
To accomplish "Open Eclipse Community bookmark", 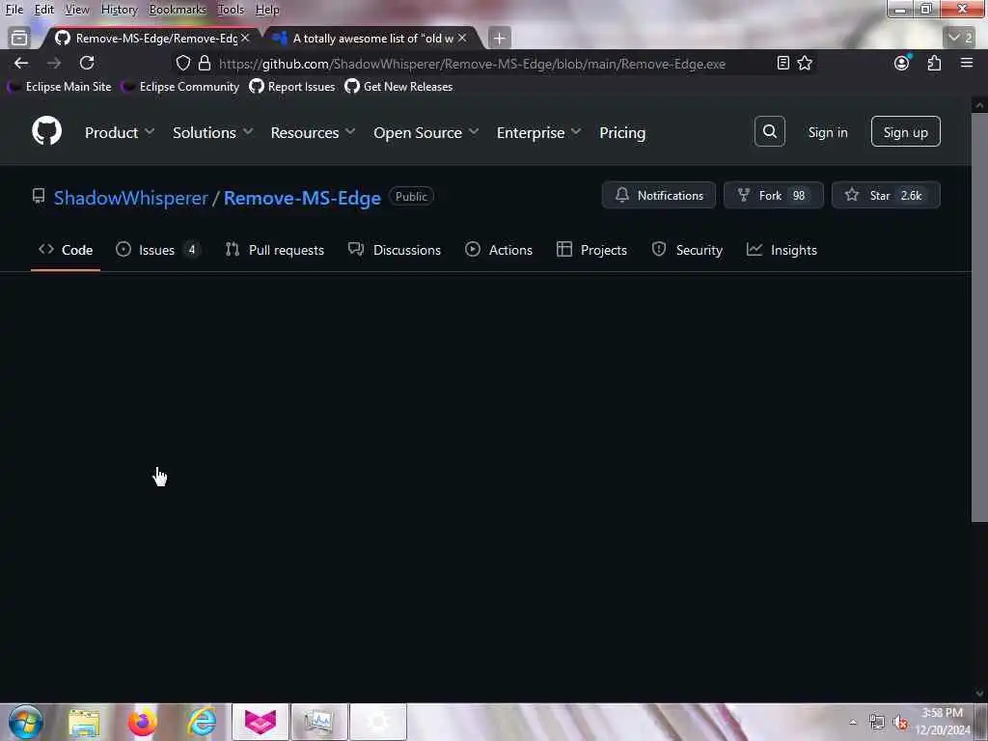I will (180, 87).
